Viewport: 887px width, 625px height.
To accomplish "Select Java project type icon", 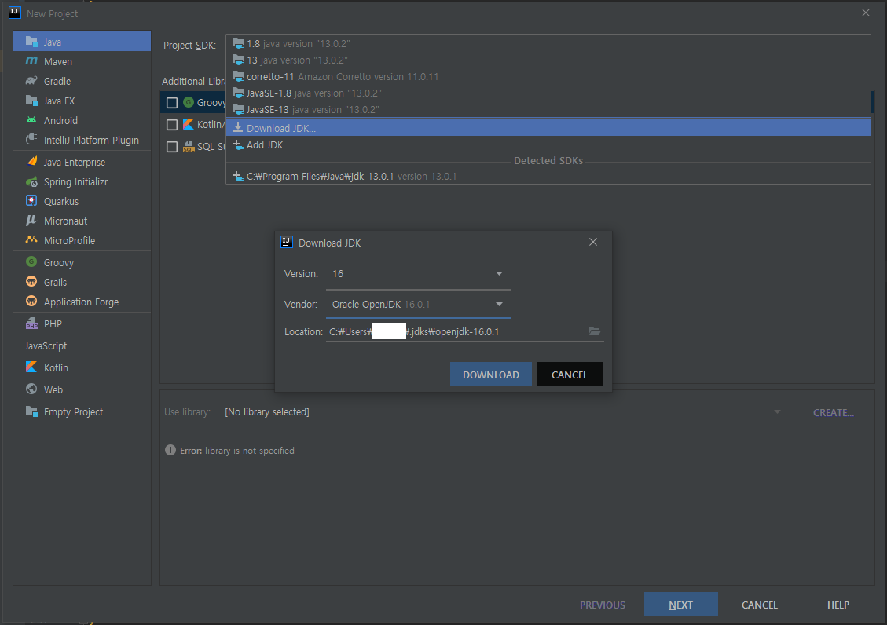I will tap(31, 42).
